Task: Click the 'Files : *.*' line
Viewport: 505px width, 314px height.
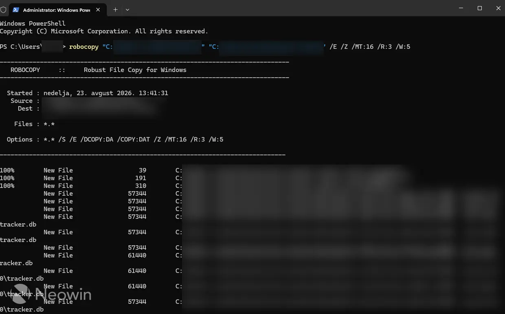Action: tap(34, 124)
